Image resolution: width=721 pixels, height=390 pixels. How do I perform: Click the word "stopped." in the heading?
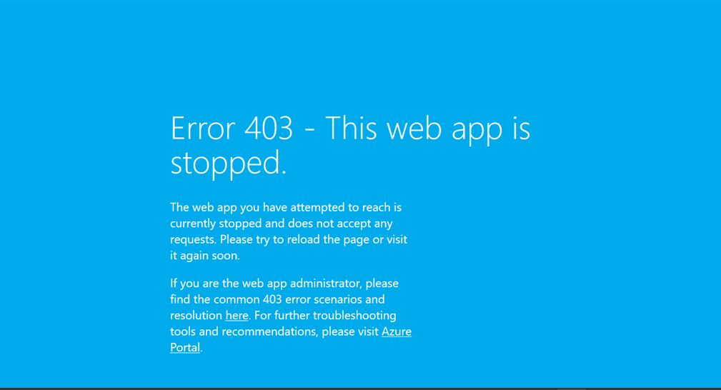point(229,163)
